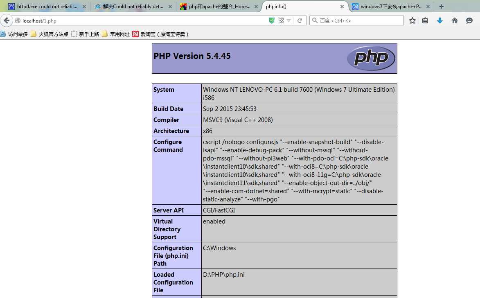Click the favicon of the windows7下安装apache tab
The height and width of the screenshot is (298, 480).
pos(355,7)
